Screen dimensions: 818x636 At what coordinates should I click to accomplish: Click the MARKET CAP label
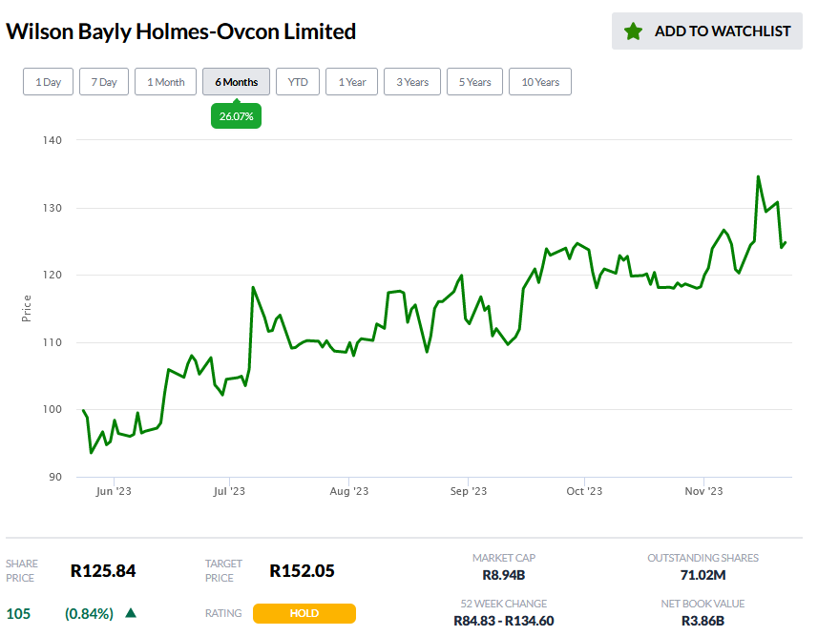[x=504, y=558]
